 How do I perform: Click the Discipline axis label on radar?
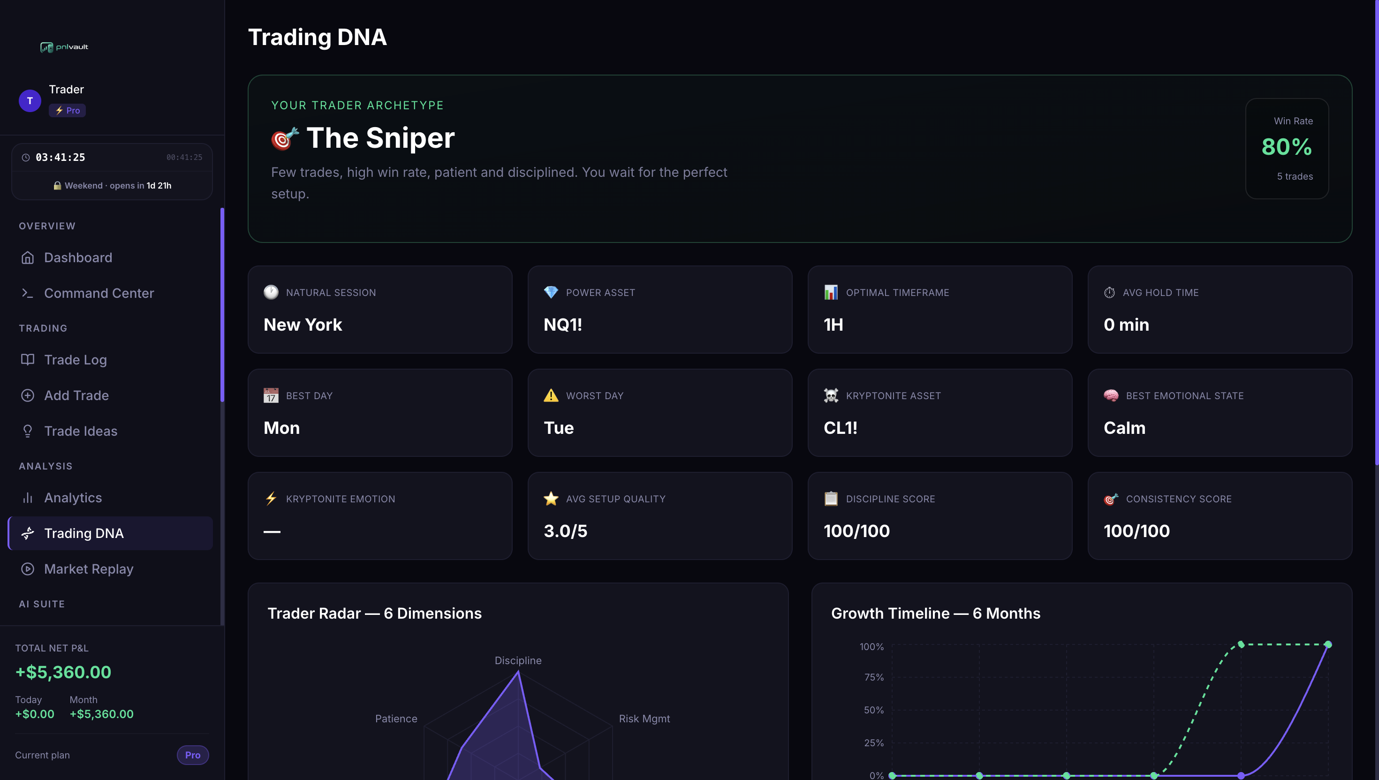pos(518,660)
